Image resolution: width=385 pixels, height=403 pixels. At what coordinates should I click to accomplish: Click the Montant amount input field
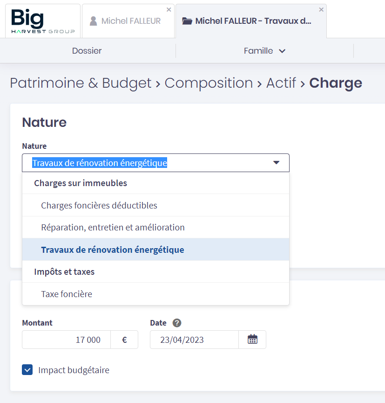pos(66,340)
